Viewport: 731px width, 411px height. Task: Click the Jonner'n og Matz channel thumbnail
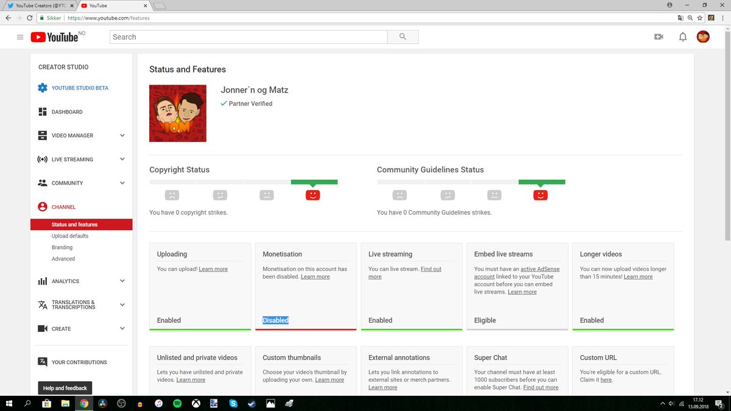coord(178,113)
